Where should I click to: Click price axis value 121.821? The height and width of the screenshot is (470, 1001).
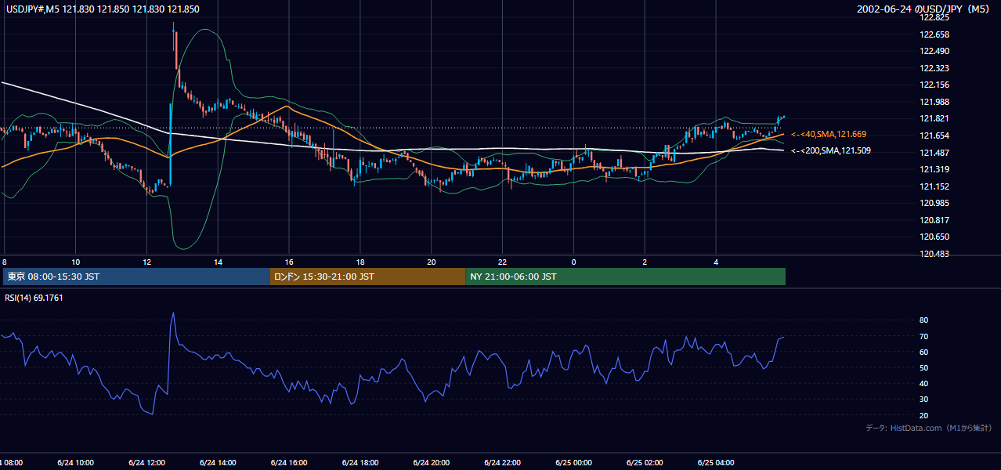pyautogui.click(x=935, y=118)
